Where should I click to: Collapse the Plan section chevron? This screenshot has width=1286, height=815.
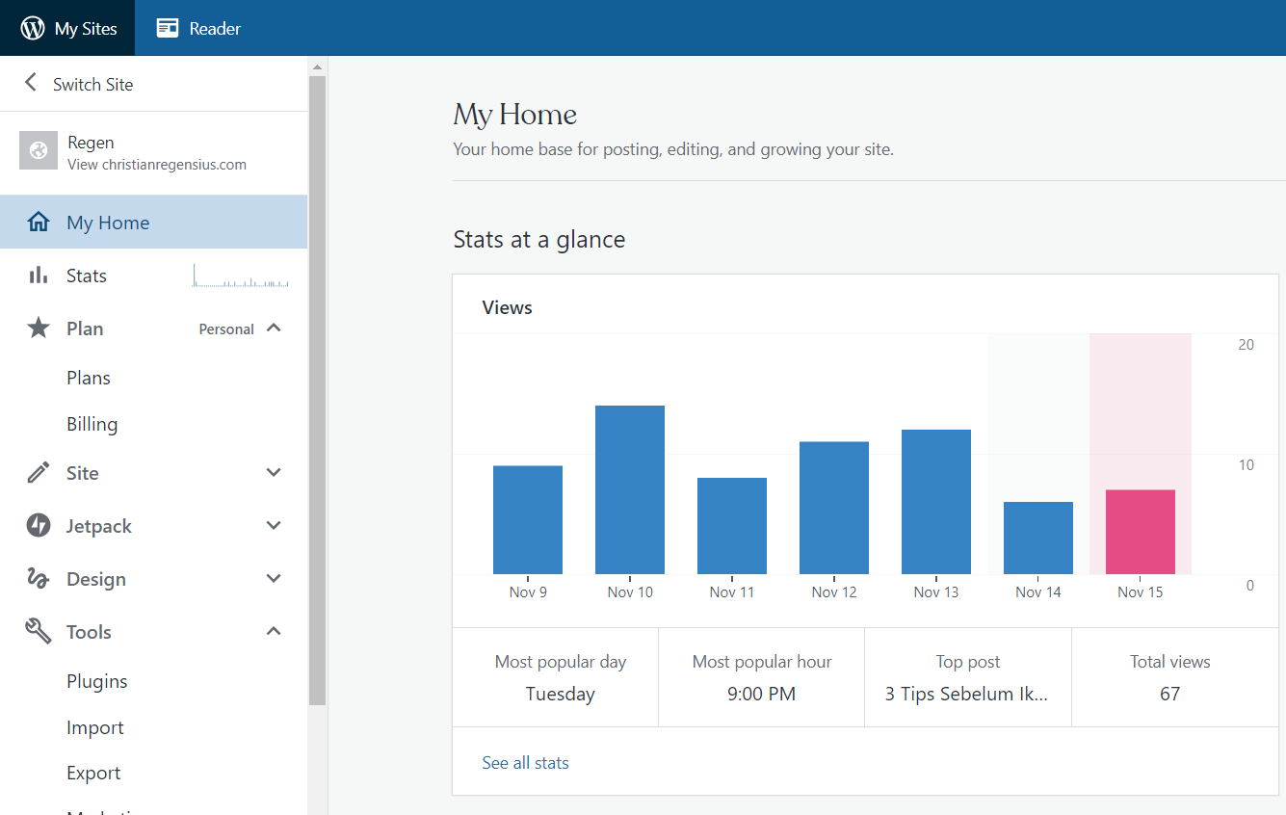(274, 329)
